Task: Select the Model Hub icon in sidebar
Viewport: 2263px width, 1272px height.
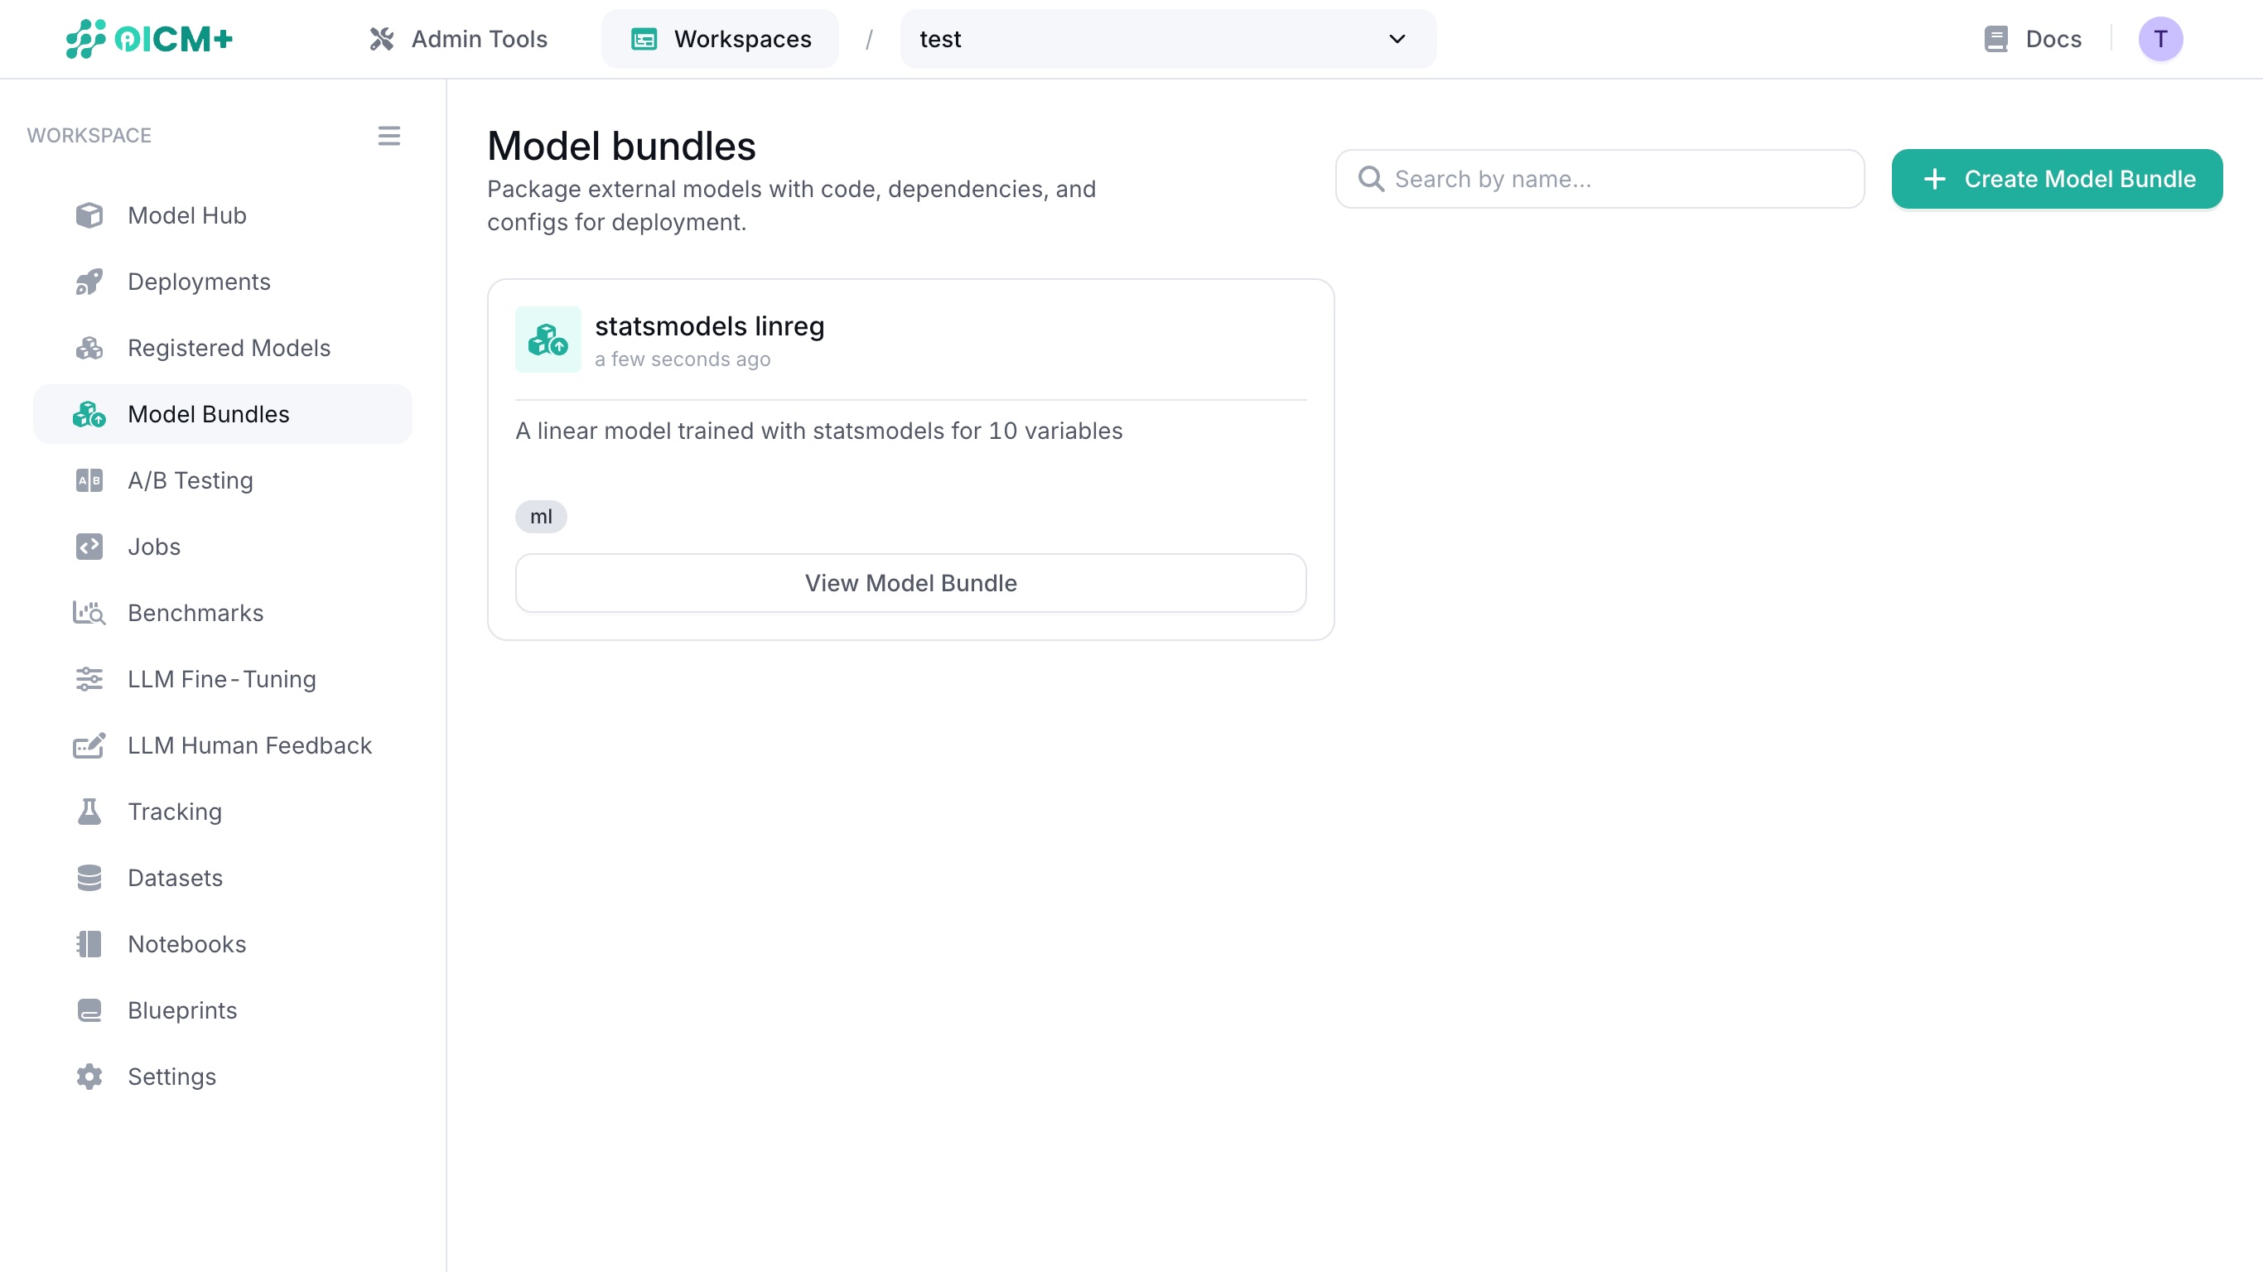Action: point(89,215)
